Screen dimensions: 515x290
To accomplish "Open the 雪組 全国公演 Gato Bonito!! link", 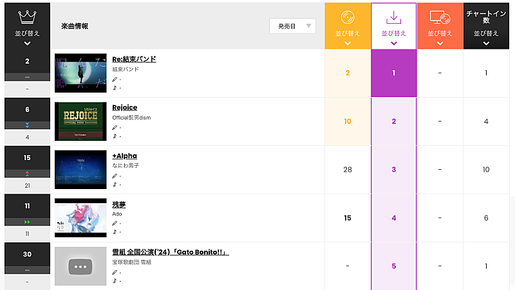I will coord(171,252).
